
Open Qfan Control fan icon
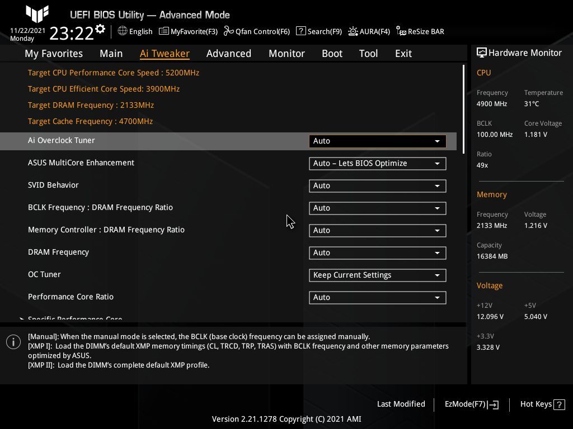tap(228, 31)
